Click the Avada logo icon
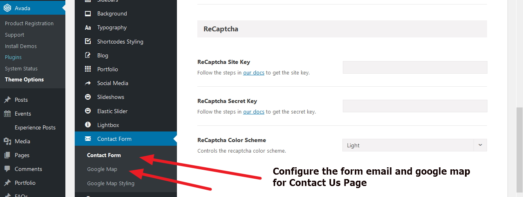Screen dimensions: 523x197 click(7, 8)
